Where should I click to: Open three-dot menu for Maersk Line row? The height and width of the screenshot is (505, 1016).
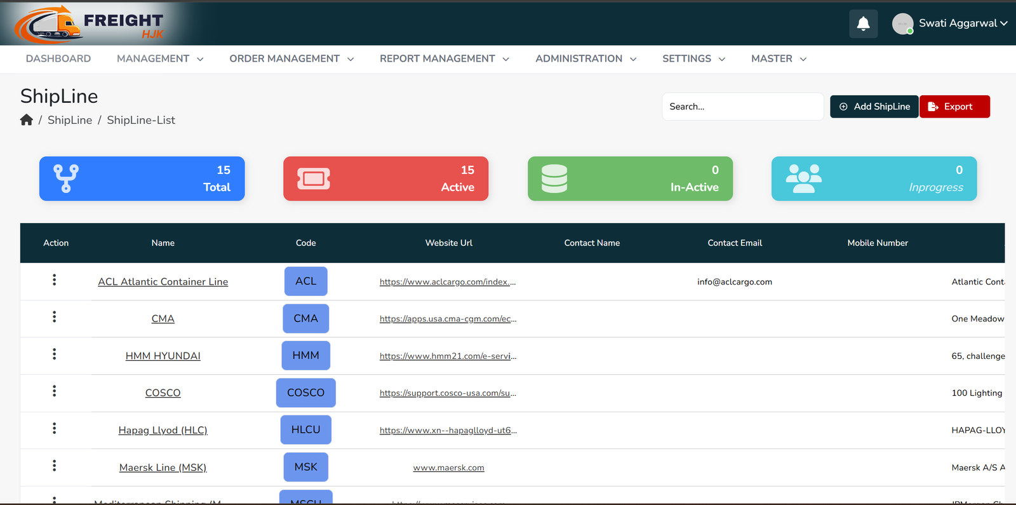pos(55,466)
